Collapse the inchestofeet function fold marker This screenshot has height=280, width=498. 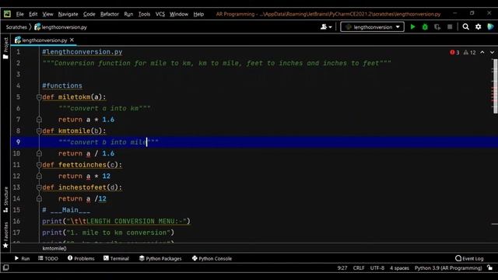[x=39, y=187]
